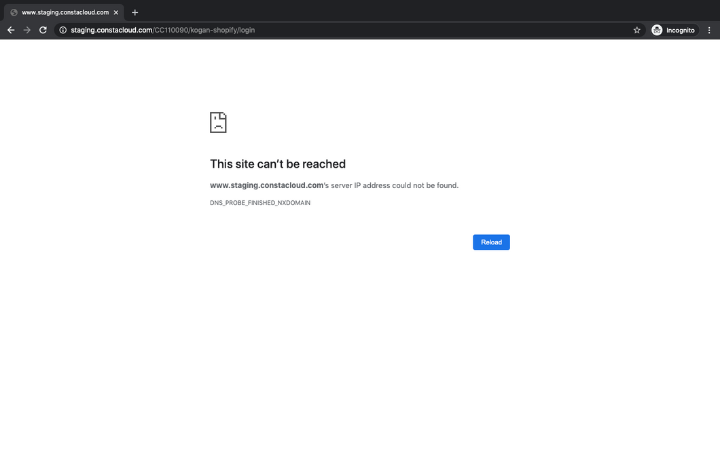The height and width of the screenshot is (450, 720).
Task: Open a new tab with the plus button
Action: (134, 12)
